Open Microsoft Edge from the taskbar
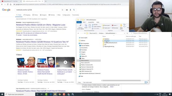Image resolution: width=172 pixels, height=96 pixels. pos(51,94)
